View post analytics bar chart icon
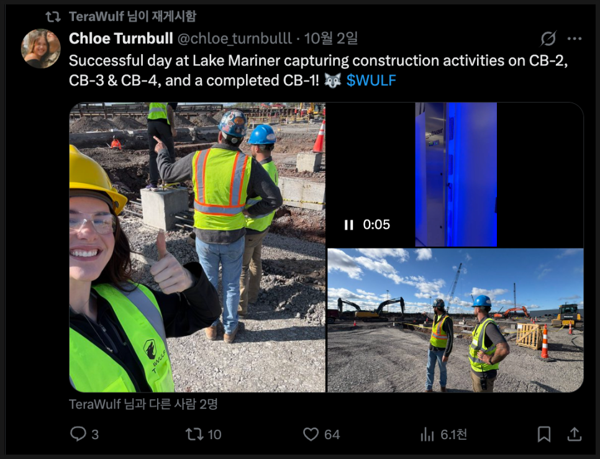 click(x=427, y=434)
